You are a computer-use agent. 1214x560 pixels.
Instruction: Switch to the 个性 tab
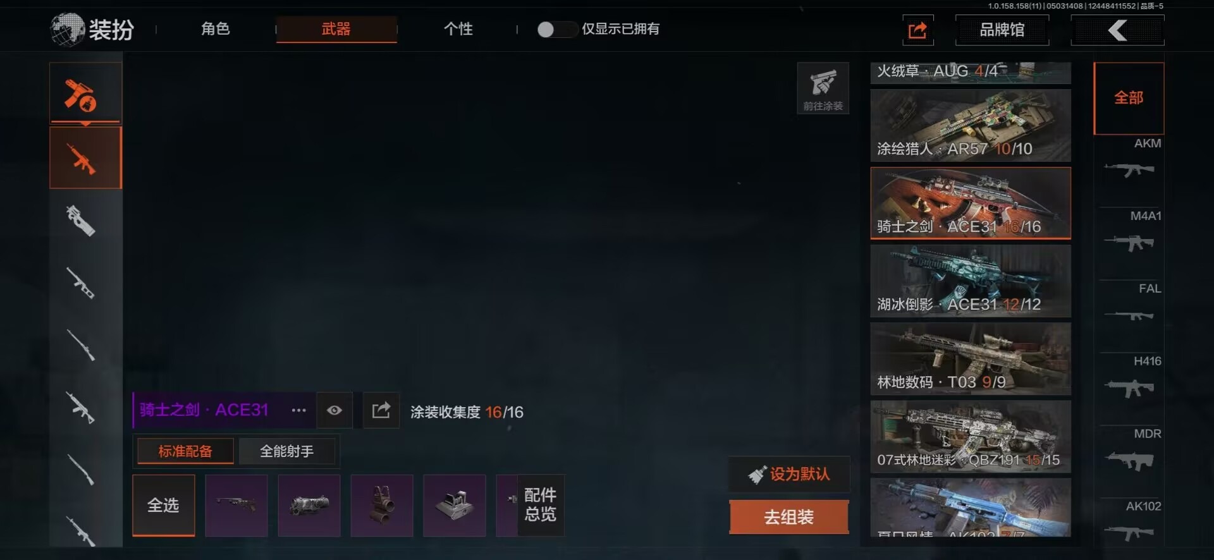(x=458, y=29)
